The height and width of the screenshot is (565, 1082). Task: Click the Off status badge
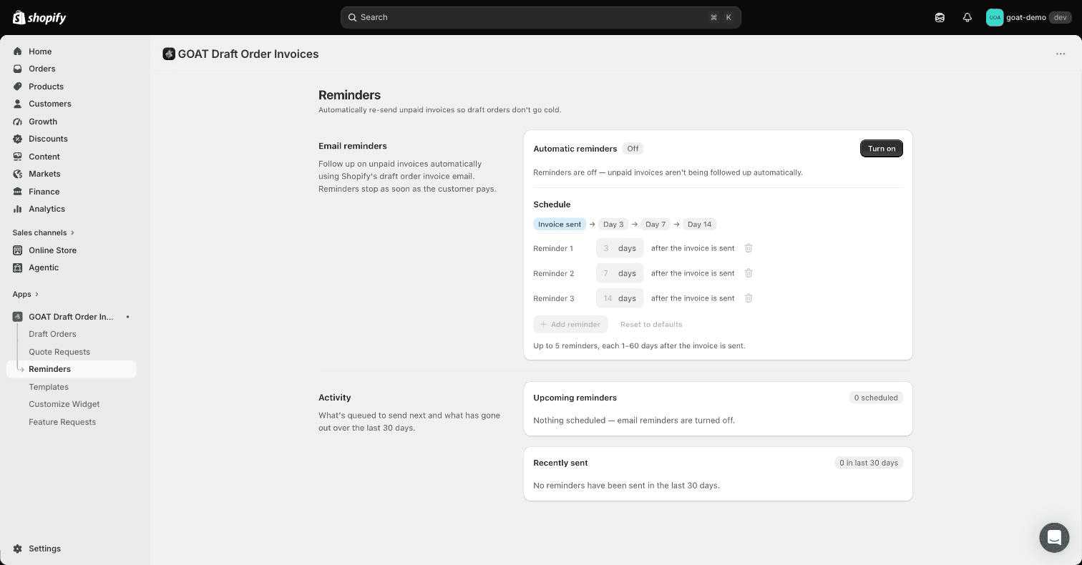[633, 149]
